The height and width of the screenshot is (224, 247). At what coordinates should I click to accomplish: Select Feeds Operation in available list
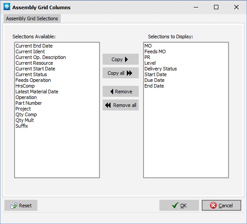[33, 80]
